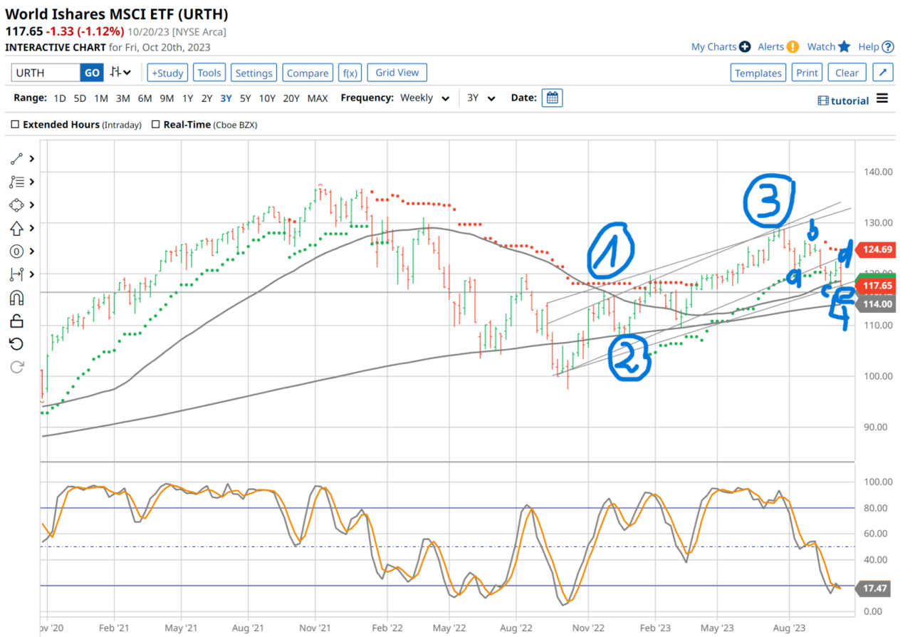This screenshot has height=637, width=920.
Task: Open the calendar date picker icon
Action: pyautogui.click(x=552, y=98)
